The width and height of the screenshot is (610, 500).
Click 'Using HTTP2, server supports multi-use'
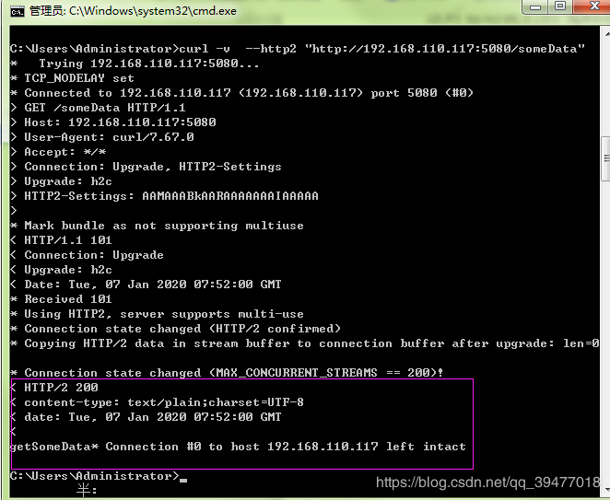tap(157, 314)
